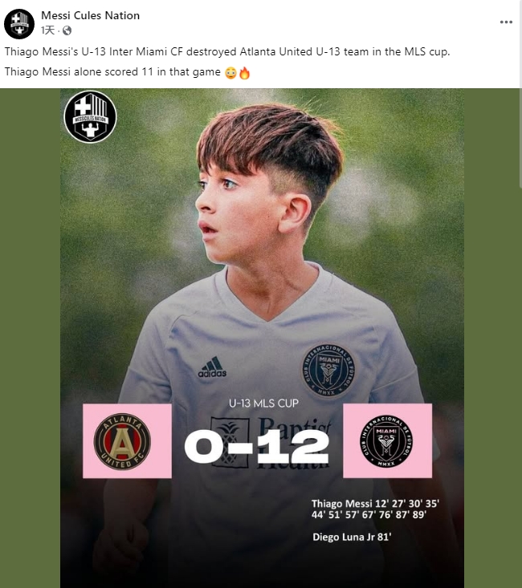Click the caption line about Atlanta United U-13
This screenshot has height=588, width=522.
(x=227, y=51)
